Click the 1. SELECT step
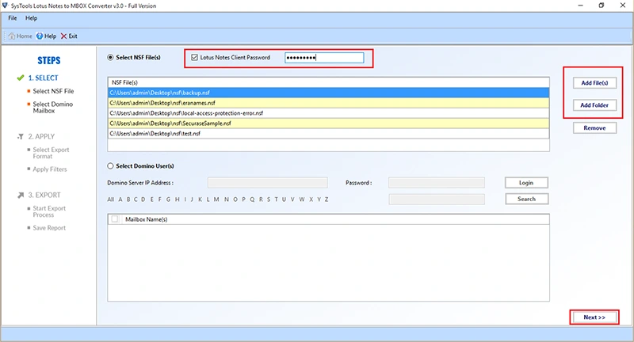This screenshot has height=342, width=634. [x=44, y=78]
